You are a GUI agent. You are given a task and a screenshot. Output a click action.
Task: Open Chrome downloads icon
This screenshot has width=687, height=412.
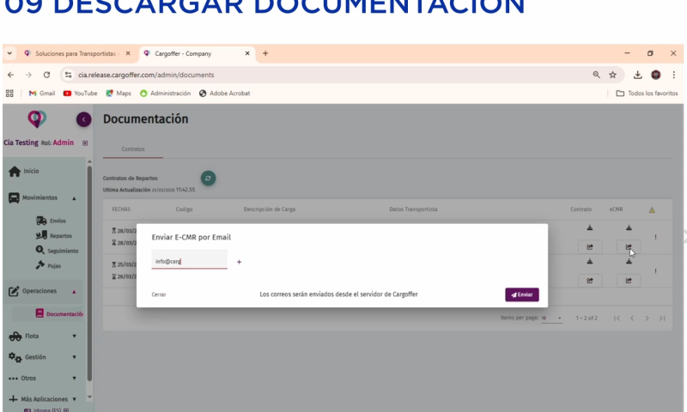[x=638, y=75]
